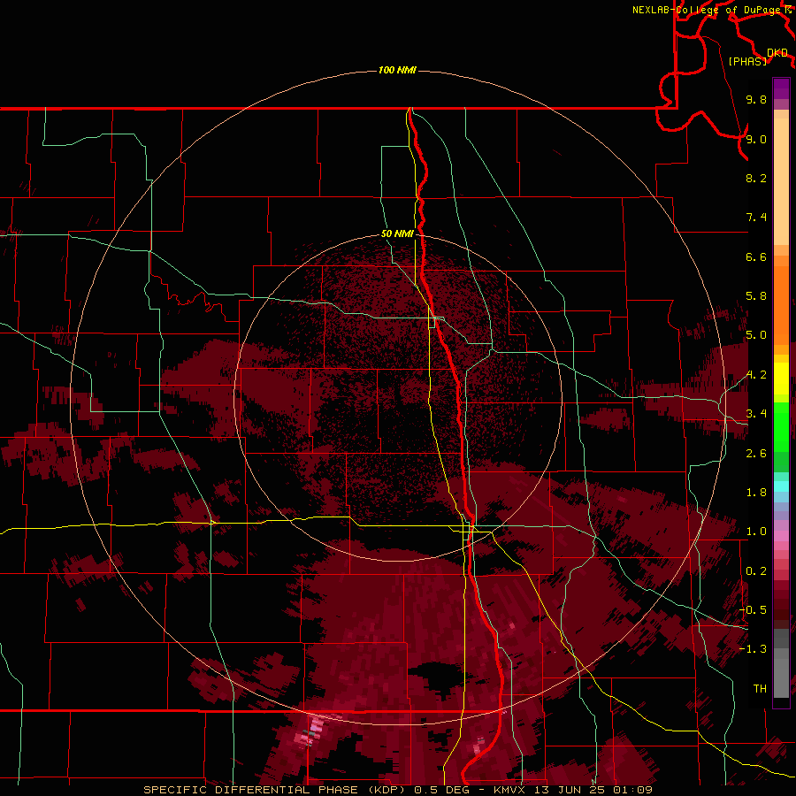This screenshot has width=796, height=796.
Task: Click the 7.4 value on the color scale
Action: (x=756, y=218)
